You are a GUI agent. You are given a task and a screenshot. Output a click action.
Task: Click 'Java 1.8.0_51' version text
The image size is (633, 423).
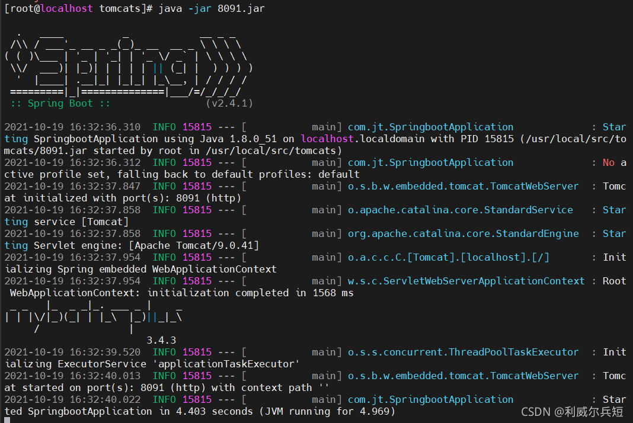point(238,139)
